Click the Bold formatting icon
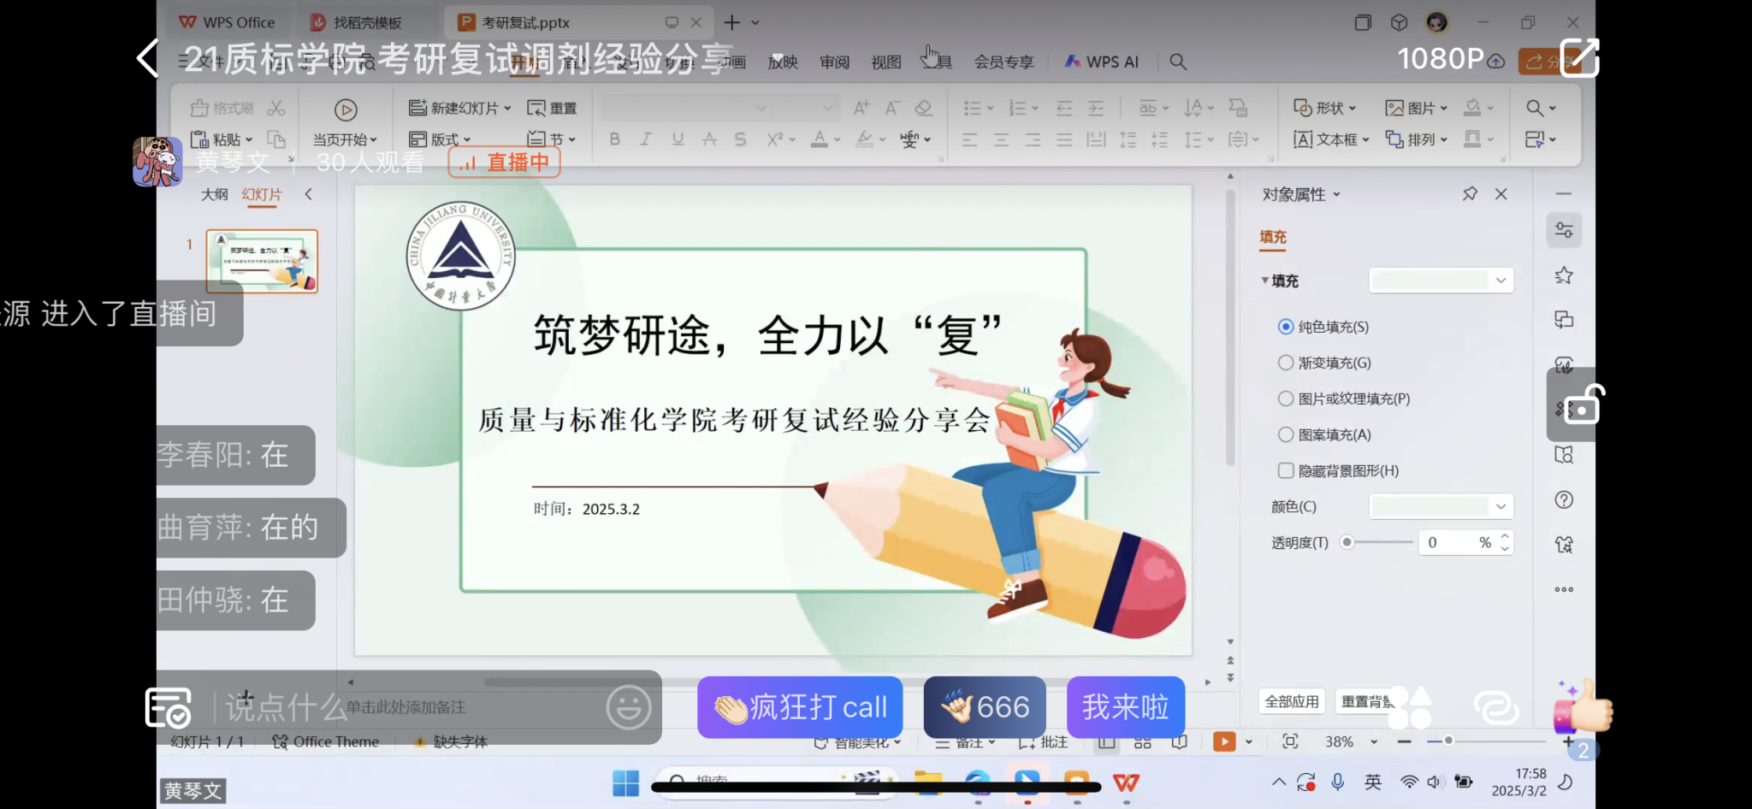 click(614, 139)
